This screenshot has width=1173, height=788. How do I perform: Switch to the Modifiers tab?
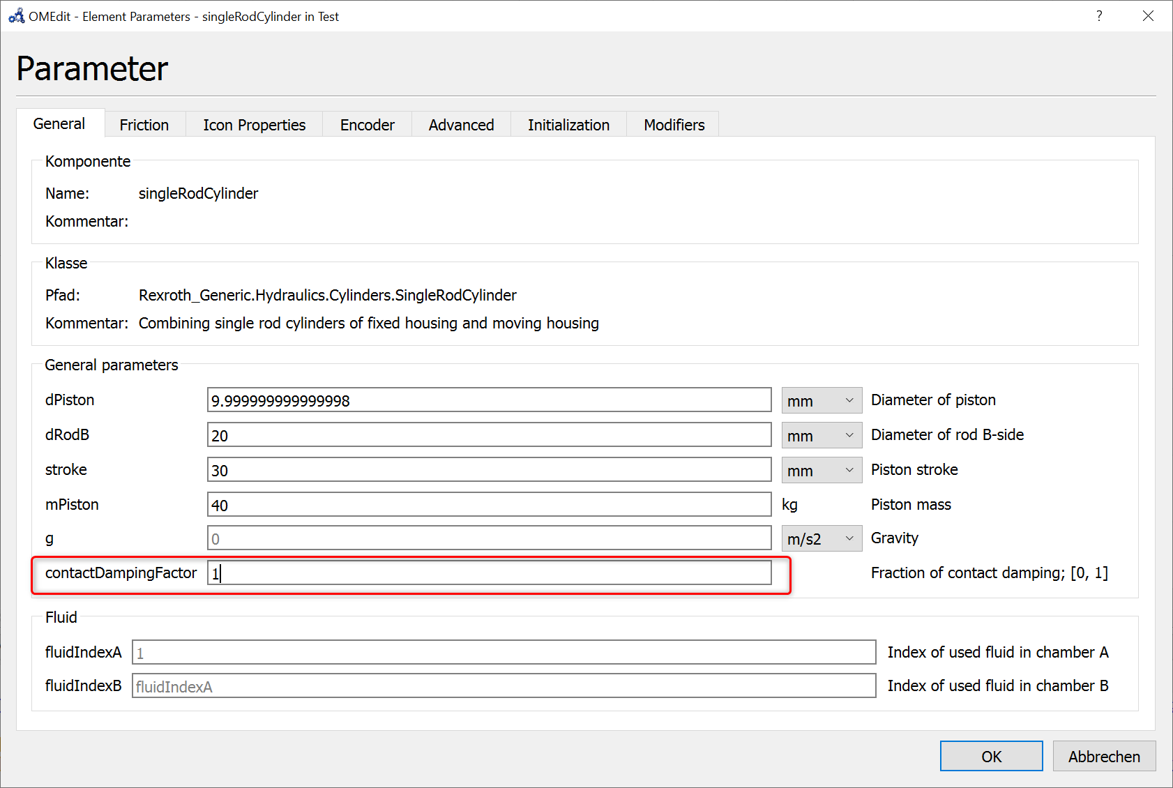click(x=674, y=125)
